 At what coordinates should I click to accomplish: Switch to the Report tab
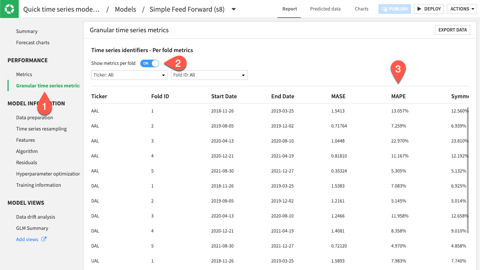(x=289, y=9)
